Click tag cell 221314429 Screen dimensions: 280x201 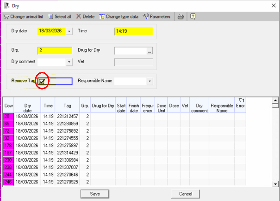[x=67, y=153]
